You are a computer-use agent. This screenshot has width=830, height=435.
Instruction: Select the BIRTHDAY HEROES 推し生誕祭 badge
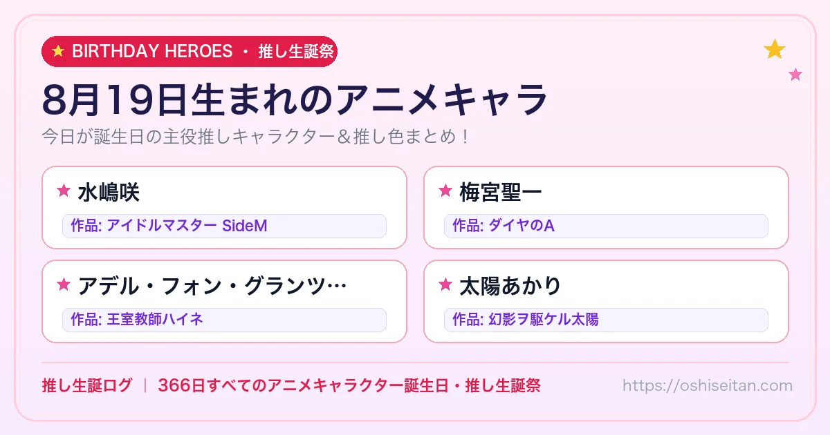click(190, 51)
